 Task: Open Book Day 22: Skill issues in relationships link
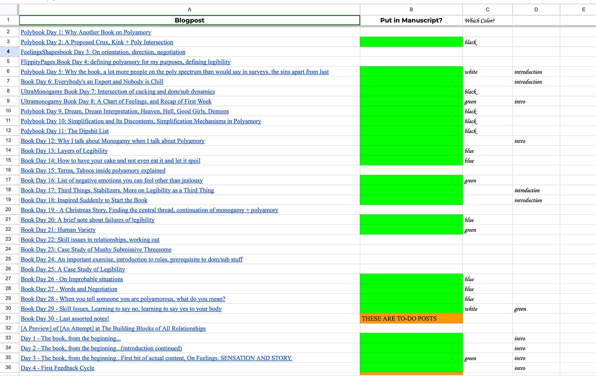90,239
